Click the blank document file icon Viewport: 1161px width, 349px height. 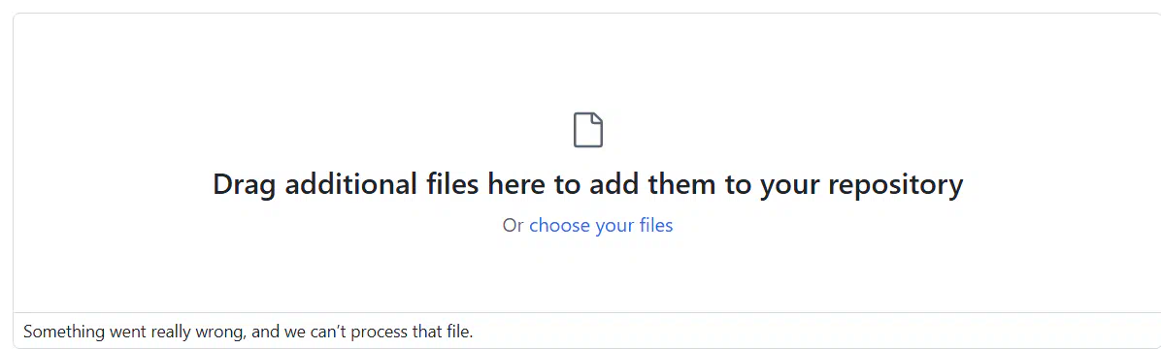pyautogui.click(x=588, y=130)
